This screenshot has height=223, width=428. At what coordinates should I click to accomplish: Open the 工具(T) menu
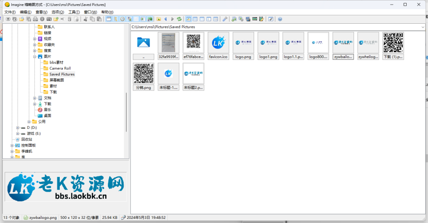tap(74, 12)
